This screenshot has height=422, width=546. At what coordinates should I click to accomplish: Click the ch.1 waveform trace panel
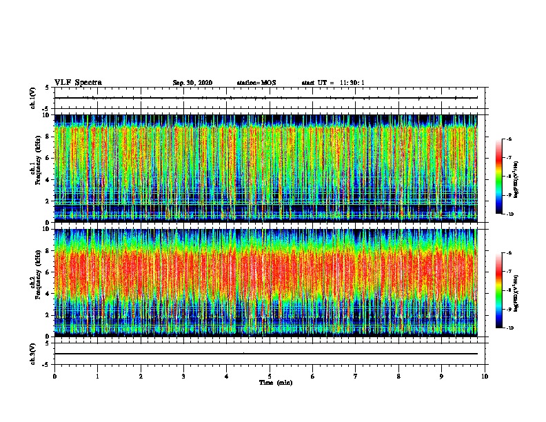tap(270, 98)
